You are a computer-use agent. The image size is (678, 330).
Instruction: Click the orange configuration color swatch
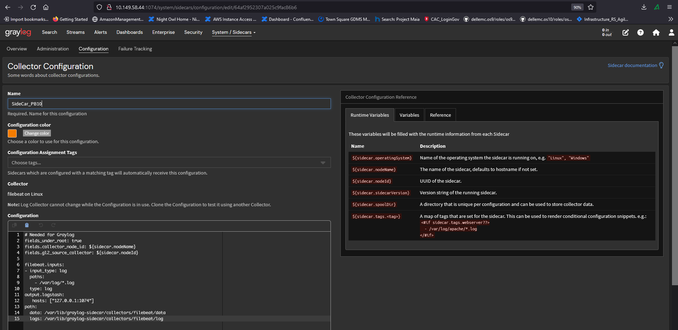(x=12, y=133)
